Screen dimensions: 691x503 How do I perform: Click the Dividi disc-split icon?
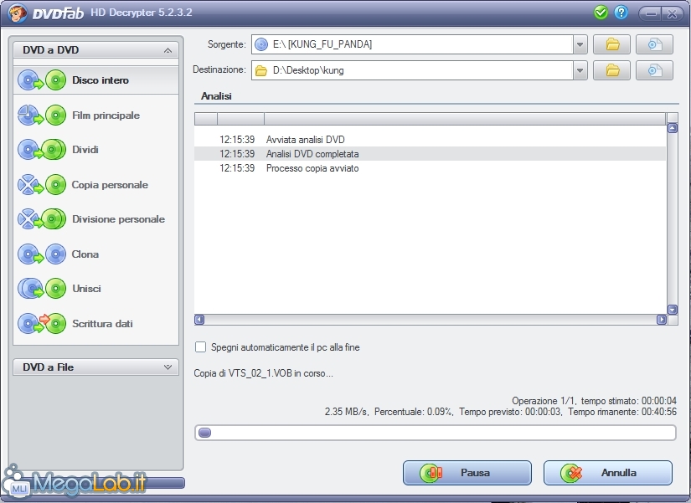(42, 149)
